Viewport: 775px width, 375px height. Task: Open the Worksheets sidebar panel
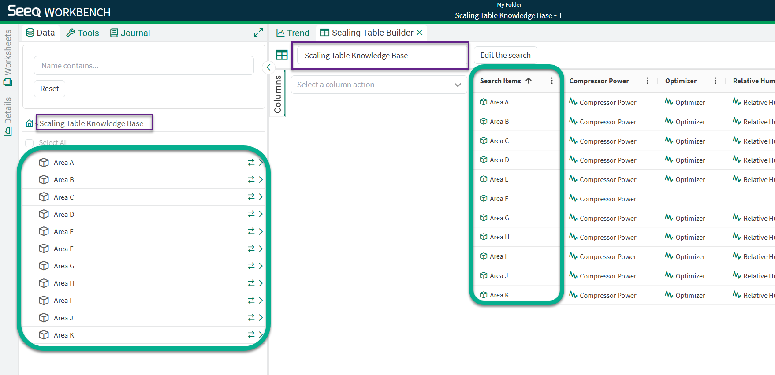(8, 57)
